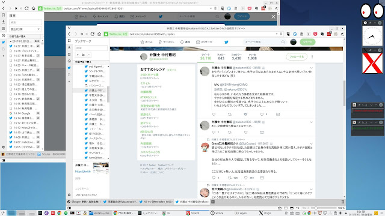Image resolution: width=385 pixels, height=216 pixels.
Task: Expand options chevron on the Grand tweet by @SgtCoward
Action: 311,144
